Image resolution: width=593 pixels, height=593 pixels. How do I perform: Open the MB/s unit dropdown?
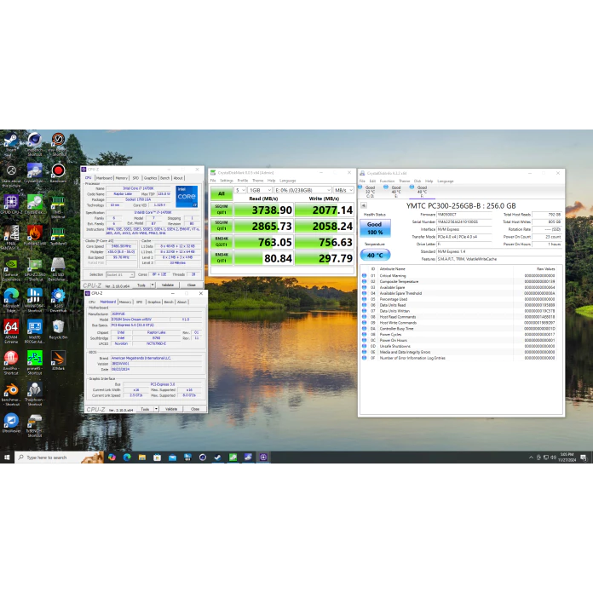point(343,190)
